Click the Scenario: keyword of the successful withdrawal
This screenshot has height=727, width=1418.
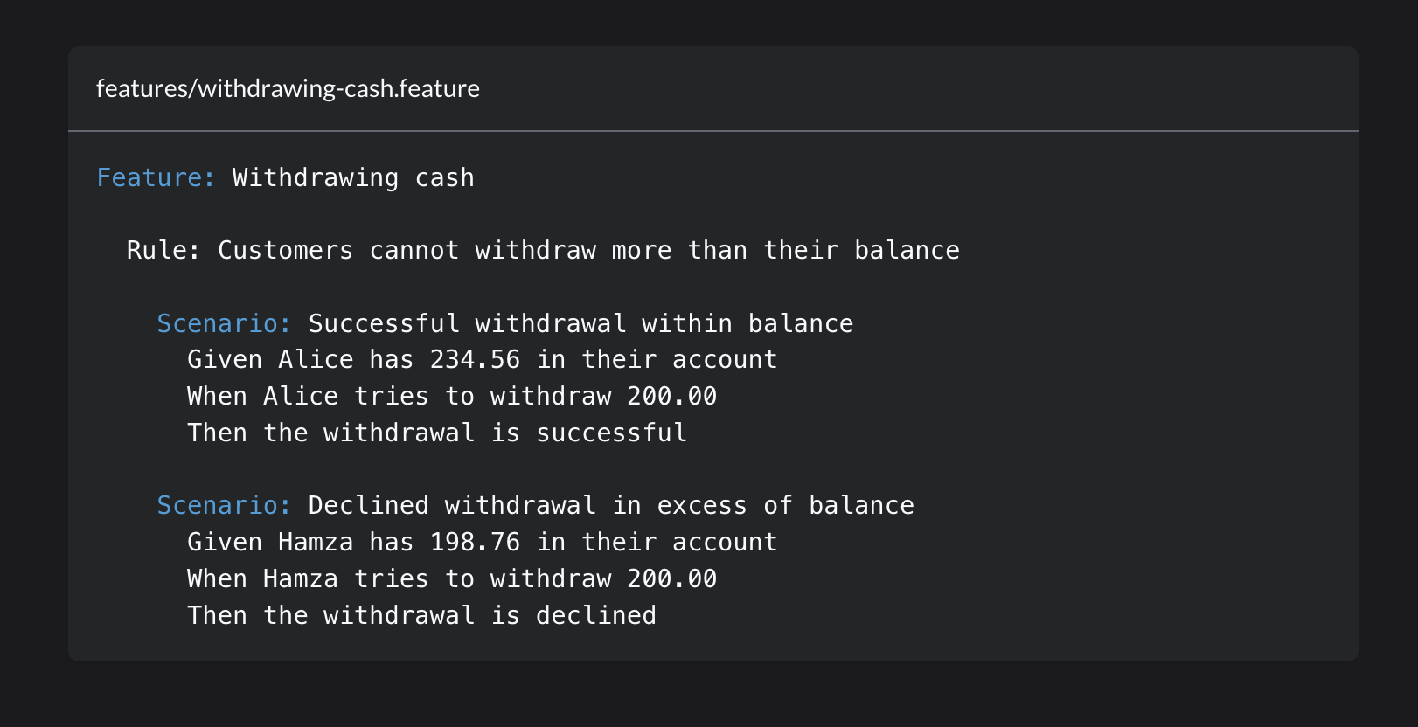pos(224,324)
